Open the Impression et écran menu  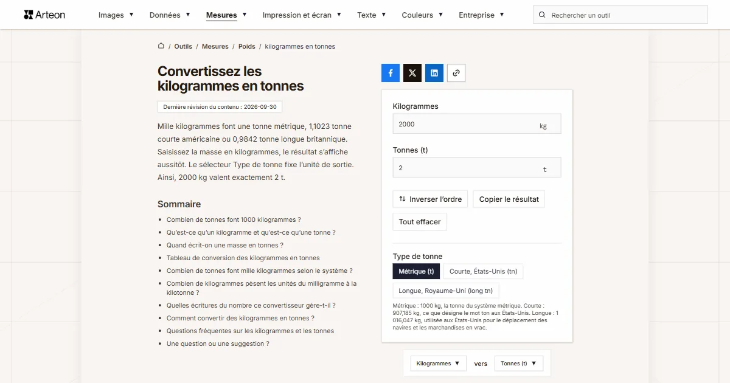coord(302,15)
